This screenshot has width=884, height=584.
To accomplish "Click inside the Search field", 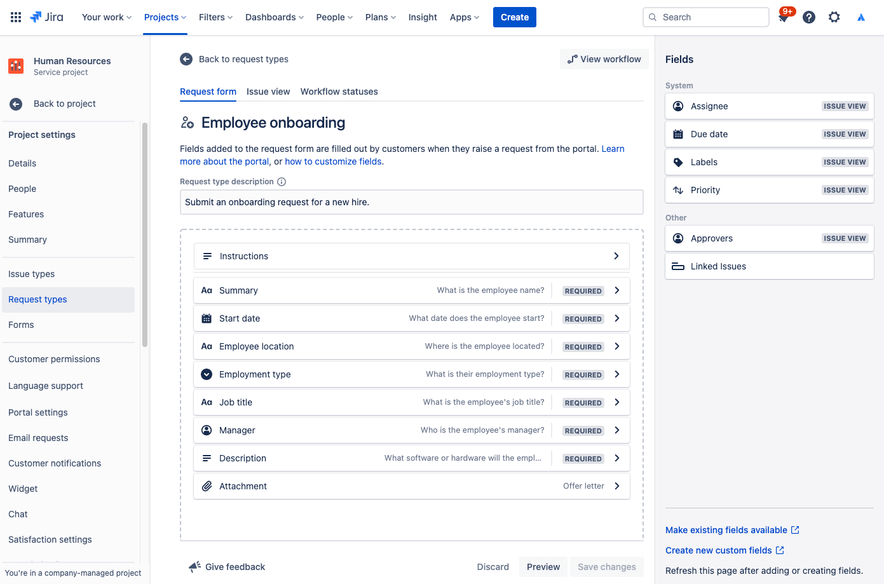I will [705, 17].
